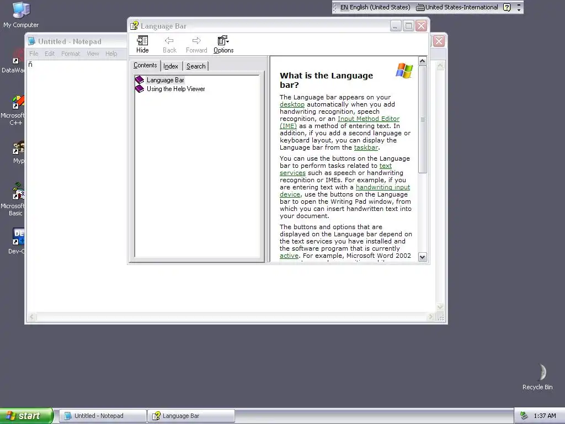This screenshot has height=424, width=565.
Task: Open the EN English input language selector
Action: pos(375,7)
